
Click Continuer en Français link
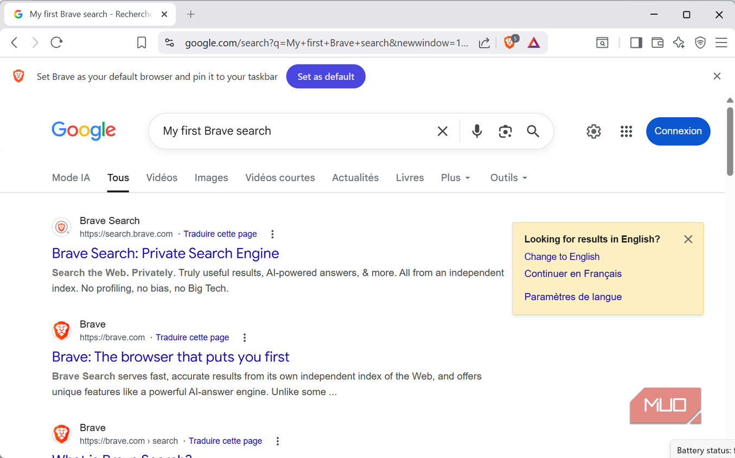tap(573, 274)
